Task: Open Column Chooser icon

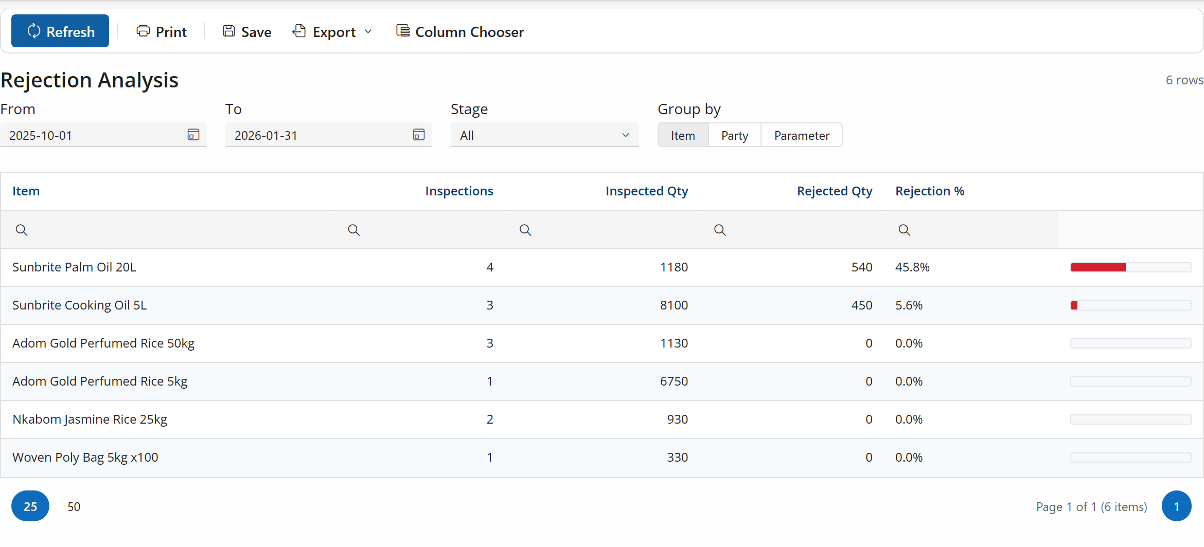Action: pyautogui.click(x=403, y=31)
